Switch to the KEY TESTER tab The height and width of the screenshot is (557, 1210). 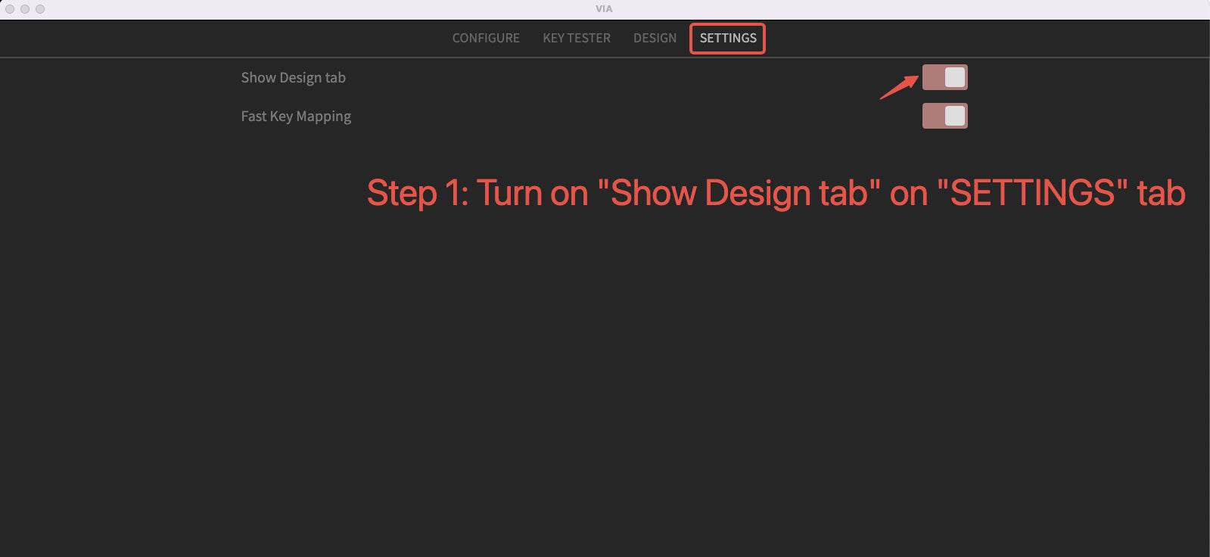(x=576, y=38)
